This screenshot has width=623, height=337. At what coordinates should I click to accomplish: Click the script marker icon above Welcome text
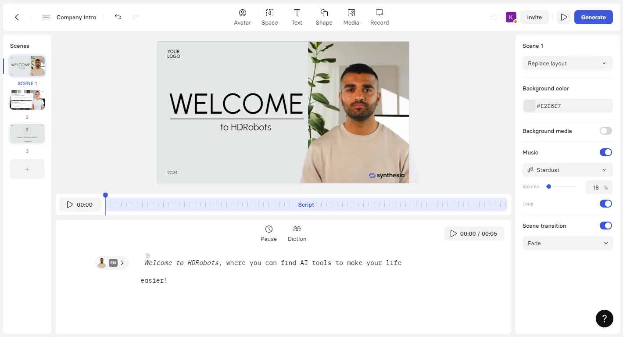148,255
